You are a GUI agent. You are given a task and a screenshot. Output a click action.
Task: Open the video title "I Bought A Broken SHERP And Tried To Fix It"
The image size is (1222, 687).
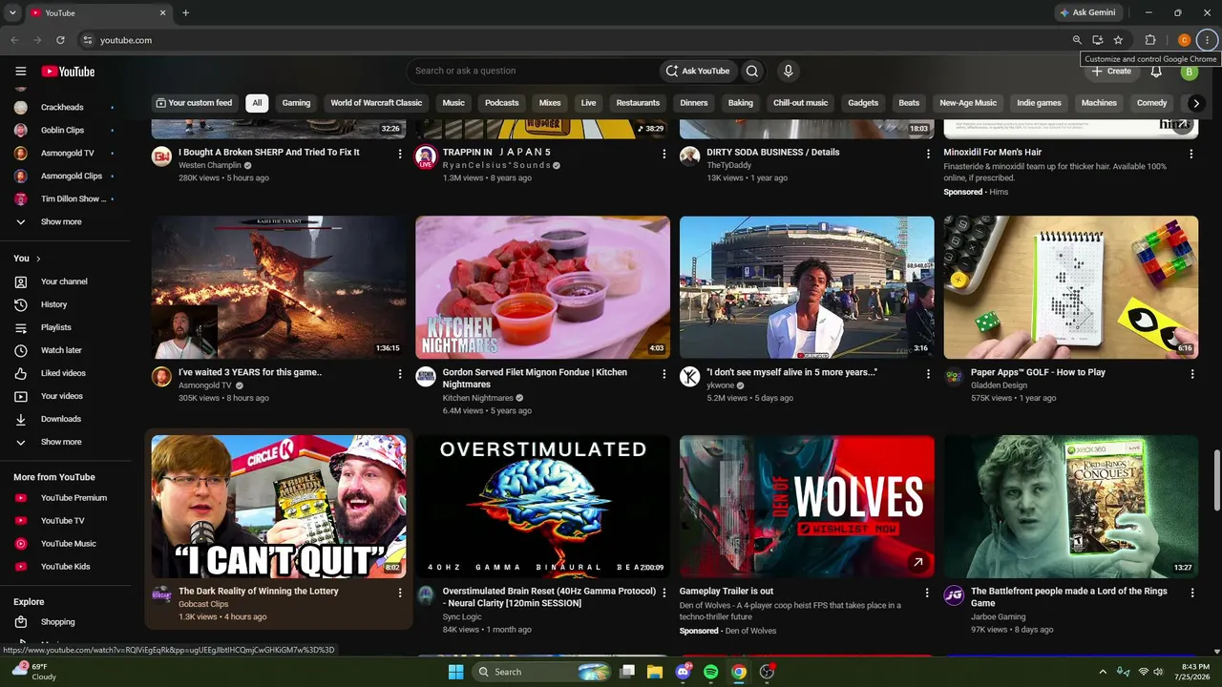coord(269,152)
